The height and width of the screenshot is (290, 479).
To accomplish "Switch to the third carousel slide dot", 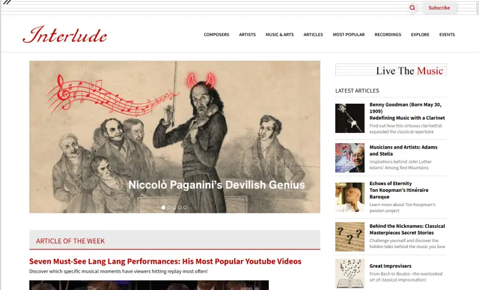I will pos(174,207).
